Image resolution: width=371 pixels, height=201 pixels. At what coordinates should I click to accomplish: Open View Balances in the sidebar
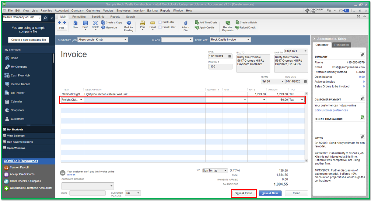click(x=16, y=136)
